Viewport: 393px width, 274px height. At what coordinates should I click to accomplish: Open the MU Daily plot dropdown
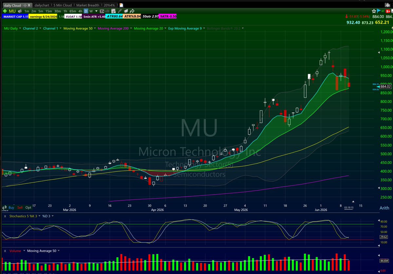click(20, 29)
